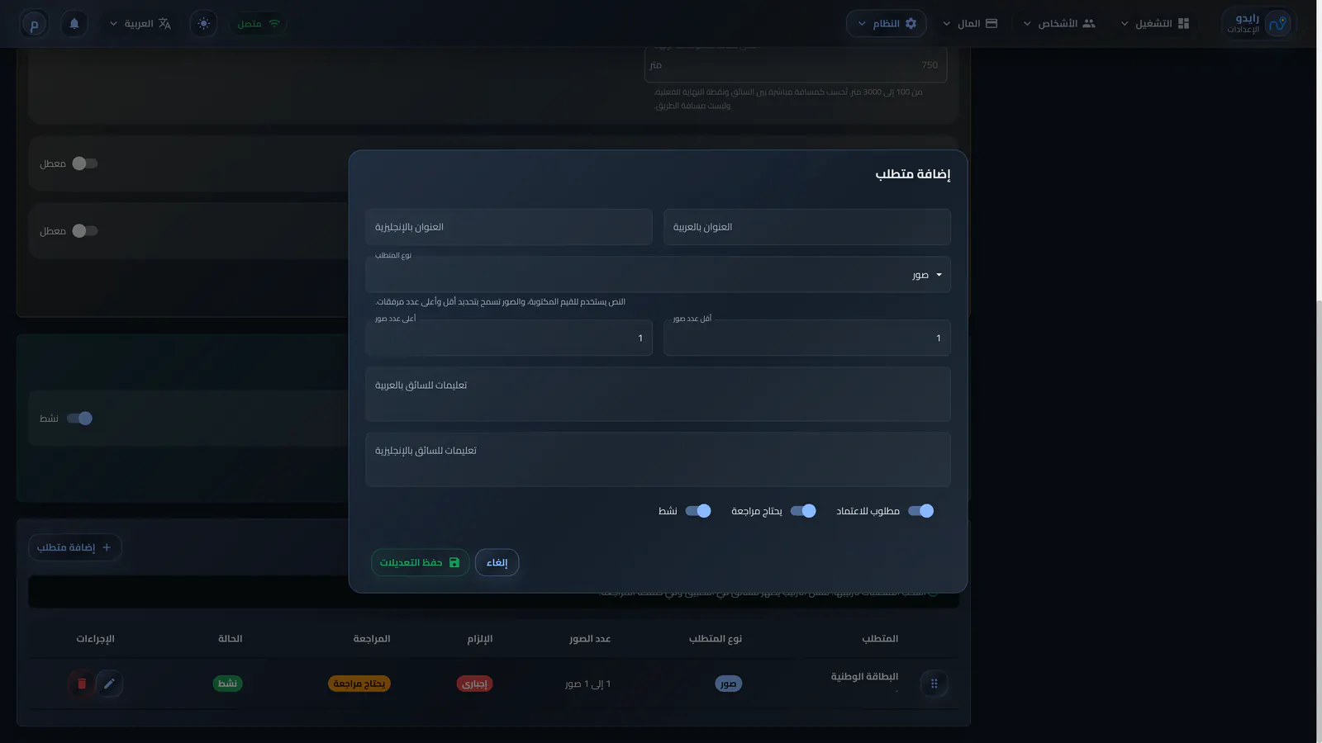Image resolution: width=1322 pixels, height=743 pixels.
Task: Click the save disk icon
Action: tap(454, 563)
